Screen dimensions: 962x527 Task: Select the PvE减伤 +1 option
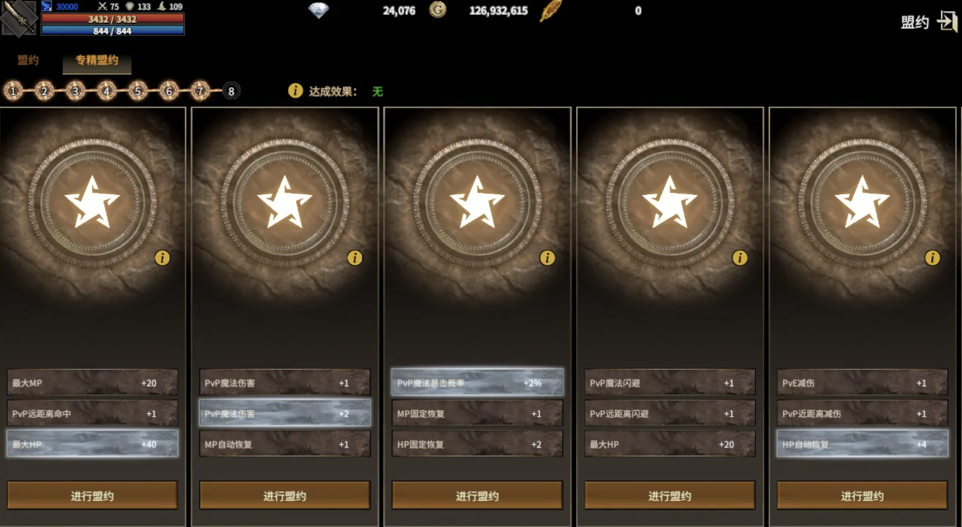[862, 382]
